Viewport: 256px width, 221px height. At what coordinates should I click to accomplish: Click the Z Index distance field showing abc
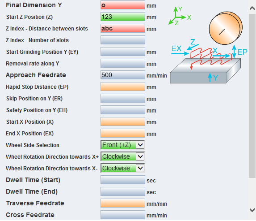(123, 28)
